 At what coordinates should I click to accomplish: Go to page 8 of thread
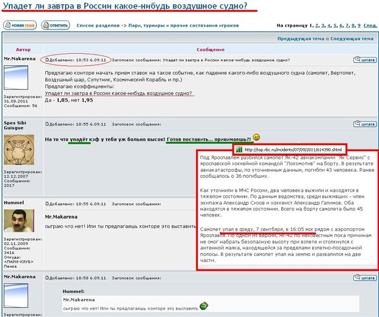[x=353, y=25]
